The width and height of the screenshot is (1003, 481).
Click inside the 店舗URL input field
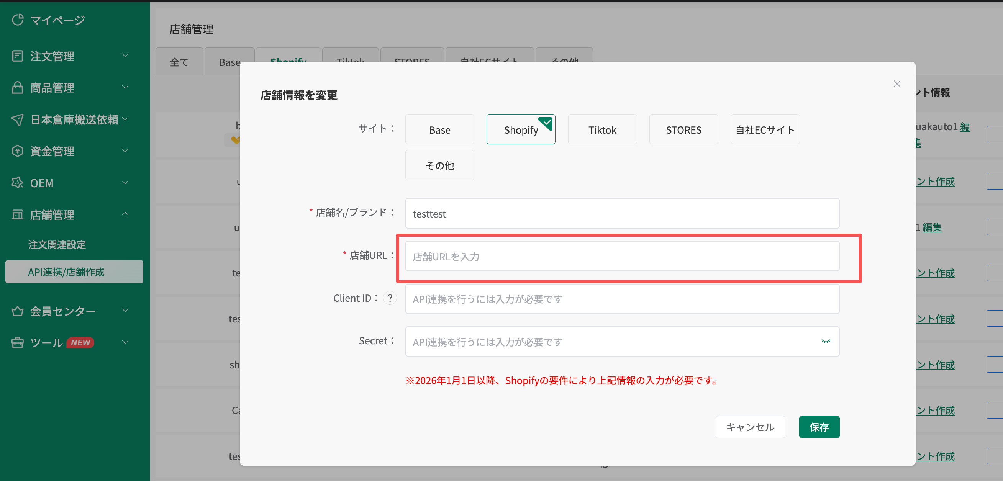(622, 256)
